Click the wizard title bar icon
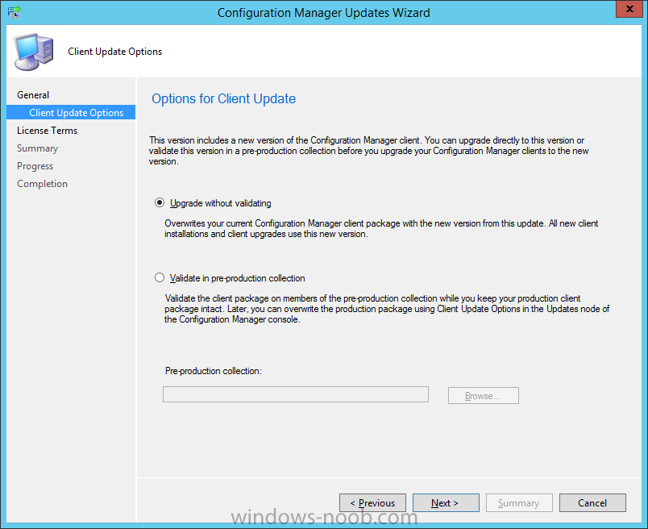The width and height of the screenshot is (648, 529). 14,12
